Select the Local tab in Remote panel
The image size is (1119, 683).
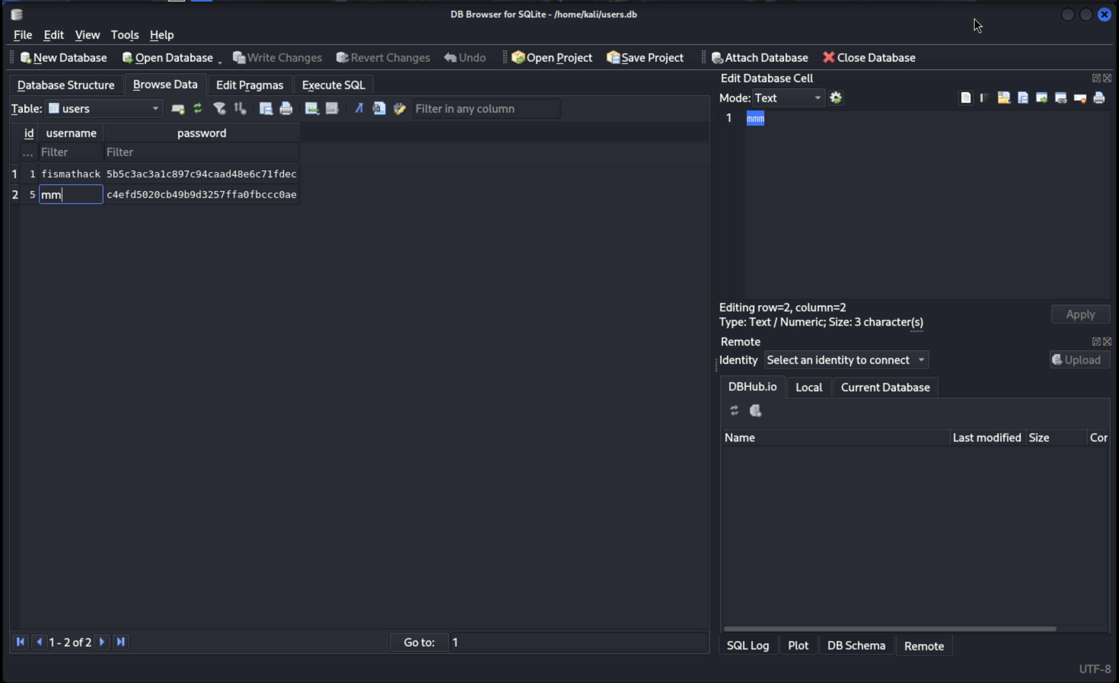(809, 387)
